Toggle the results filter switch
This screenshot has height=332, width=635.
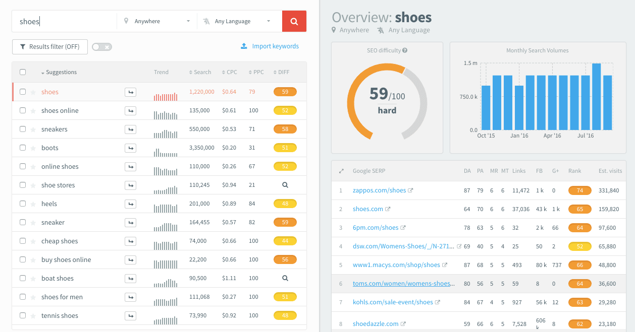coord(102,47)
